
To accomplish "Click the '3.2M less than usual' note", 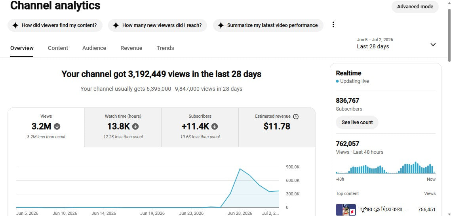I will tap(46, 137).
